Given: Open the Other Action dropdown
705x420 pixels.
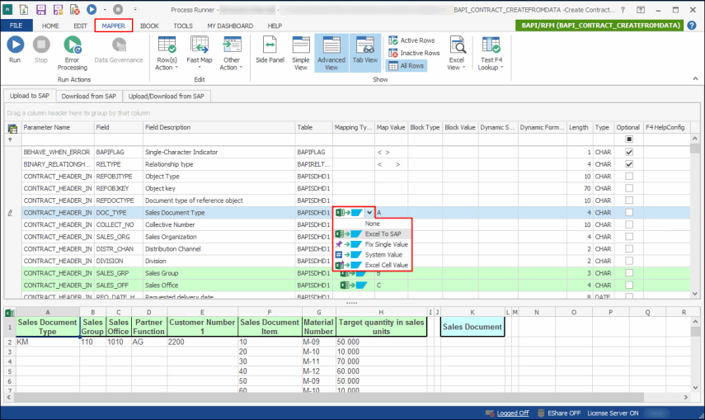Looking at the screenshot, I should (x=232, y=53).
